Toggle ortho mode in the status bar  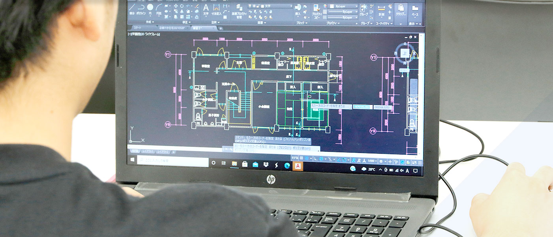[x=316, y=160]
